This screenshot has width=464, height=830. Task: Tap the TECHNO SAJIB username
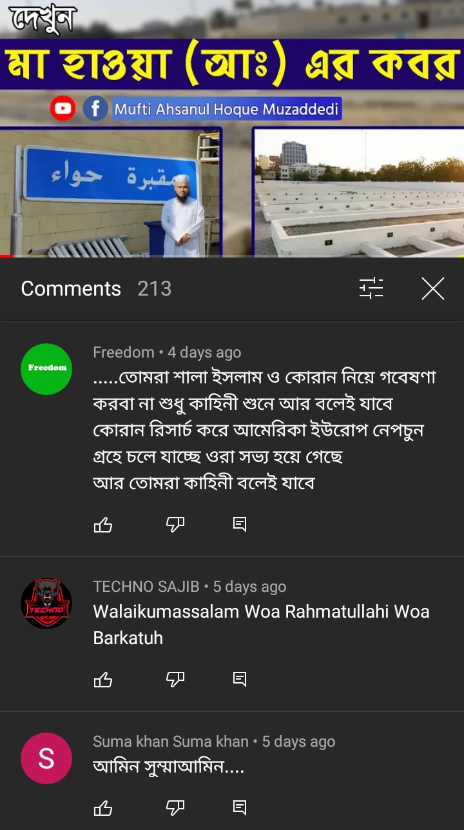[146, 587]
